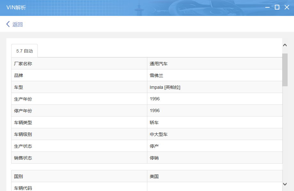The image size is (294, 191).
Task: Click the 美国 value cell
Action: (x=215, y=176)
